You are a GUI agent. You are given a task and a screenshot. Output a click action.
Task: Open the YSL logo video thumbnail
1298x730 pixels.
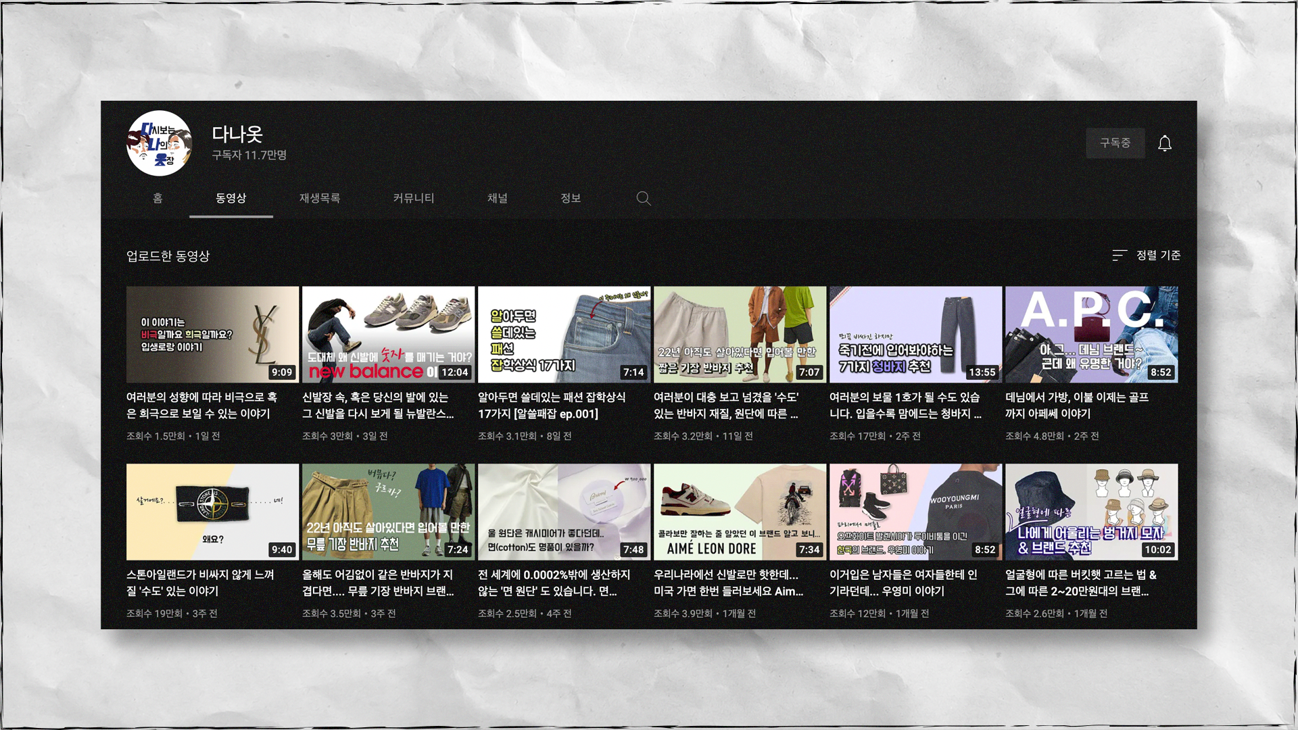click(212, 335)
